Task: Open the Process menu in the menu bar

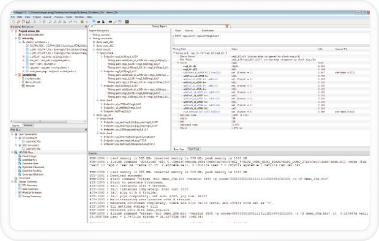Action: 59,17
